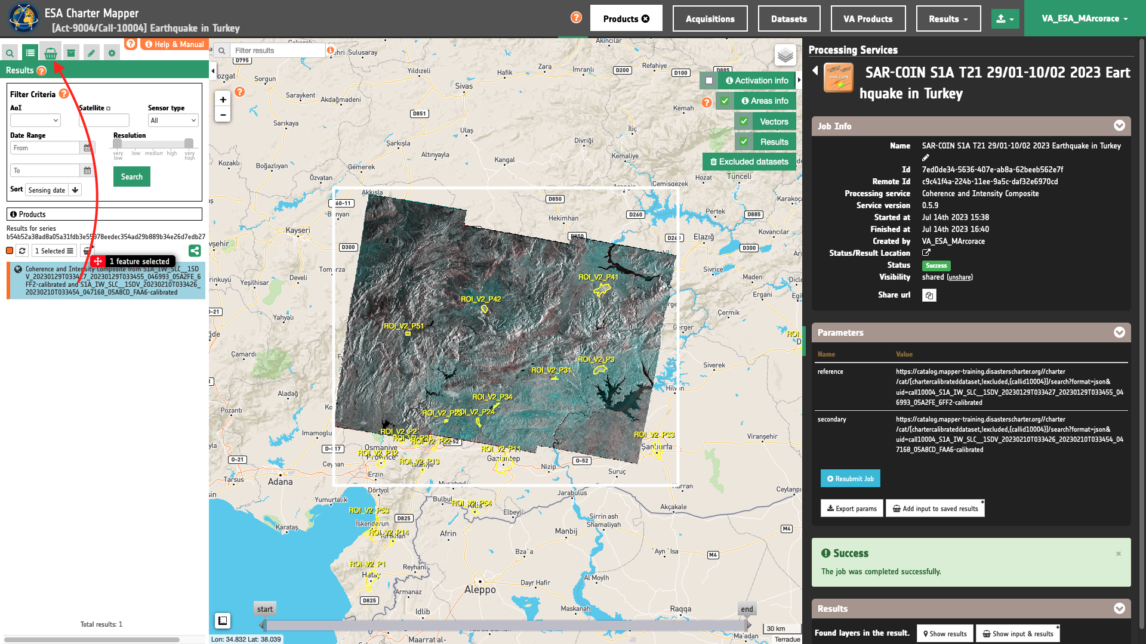Click refresh icon above results list
Image resolution: width=1146 pixels, height=644 pixels.
coord(22,251)
